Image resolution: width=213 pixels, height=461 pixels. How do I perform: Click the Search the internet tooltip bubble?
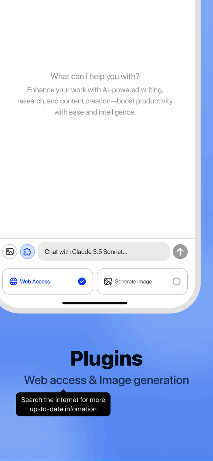coord(63,404)
